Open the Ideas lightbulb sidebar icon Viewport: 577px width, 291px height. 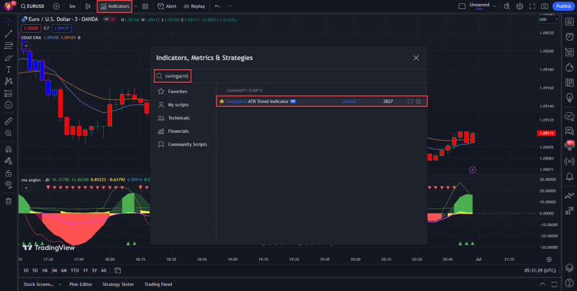tap(569, 97)
